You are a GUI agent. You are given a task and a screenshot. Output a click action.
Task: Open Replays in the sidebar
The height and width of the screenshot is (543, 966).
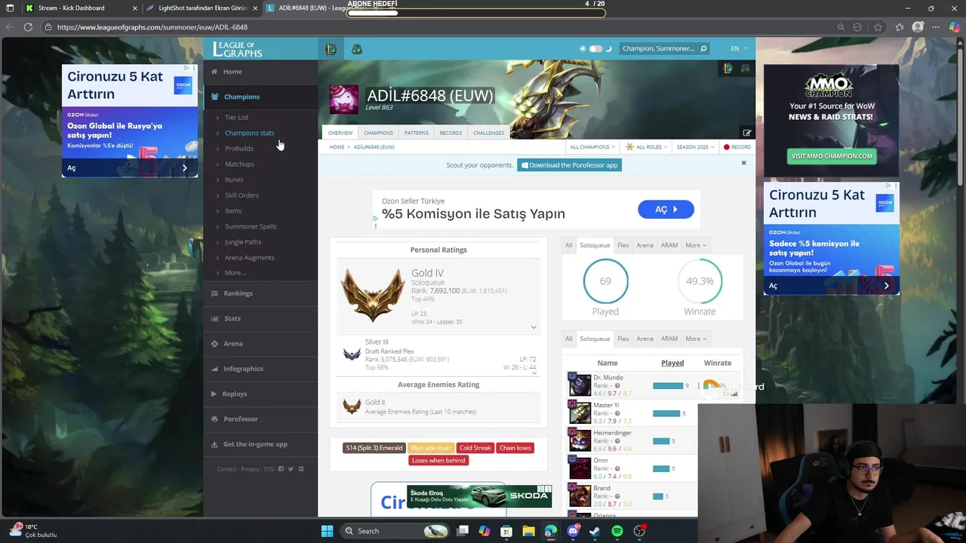point(260,394)
